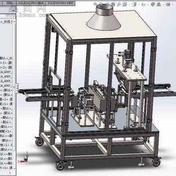The image size is (176, 176).
Task: Open the View Orientation dropdown arrow
Action: (x=129, y=4)
